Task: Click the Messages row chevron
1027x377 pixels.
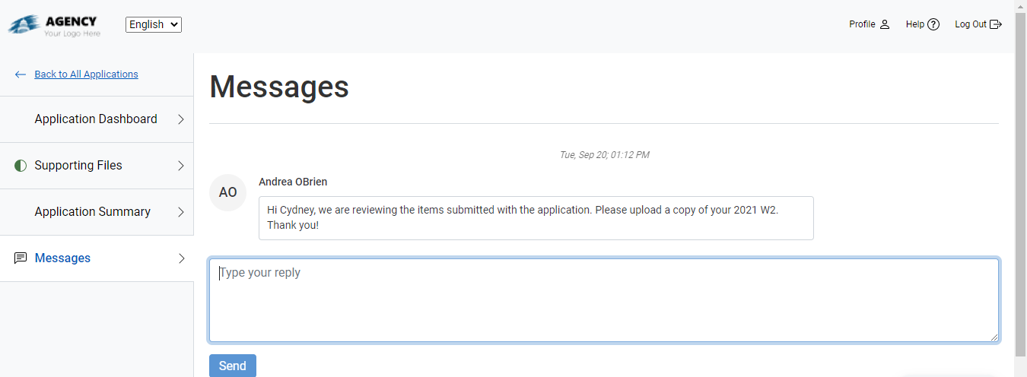Action: click(181, 258)
